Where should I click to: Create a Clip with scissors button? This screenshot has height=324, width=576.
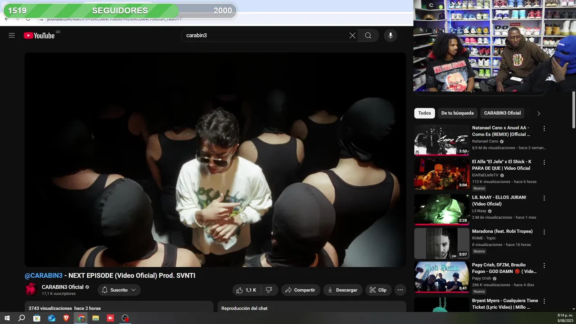378,290
